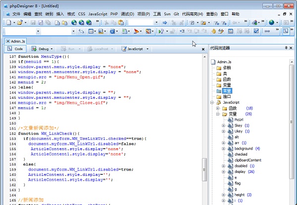Click the editor vertical scrollbar thumb

(204, 169)
